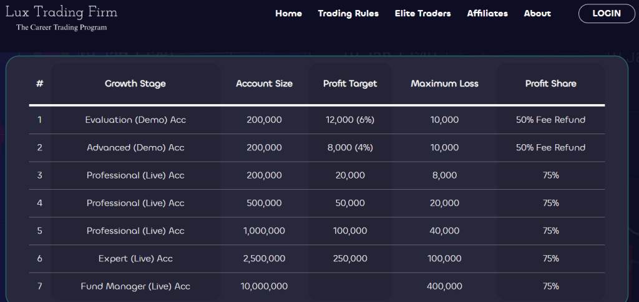Click the Account Size column header
Screen dimensions: 639x302
point(264,84)
